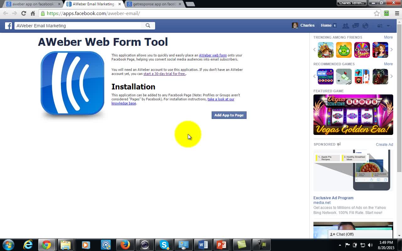This screenshot has width=402, height=251.
Task: Open PowerPoint from the taskbar
Action: (221, 245)
